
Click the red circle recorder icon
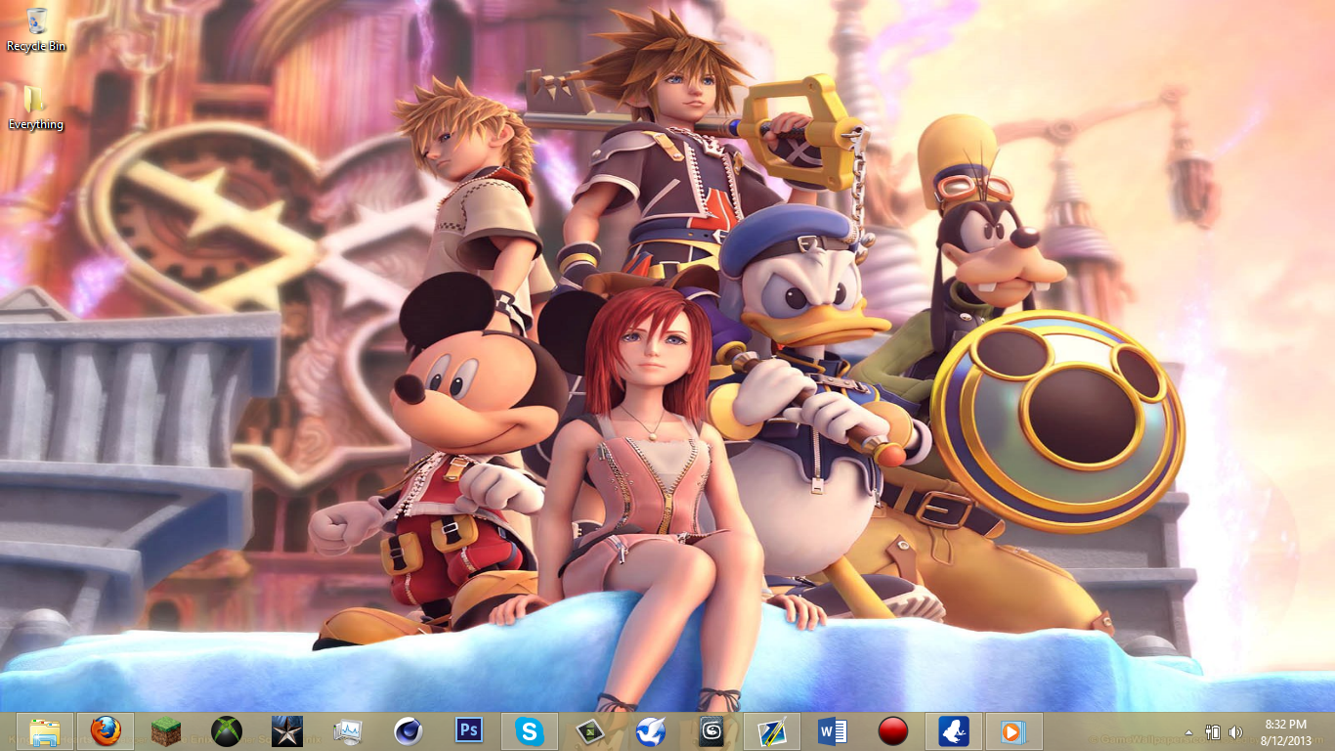click(893, 731)
